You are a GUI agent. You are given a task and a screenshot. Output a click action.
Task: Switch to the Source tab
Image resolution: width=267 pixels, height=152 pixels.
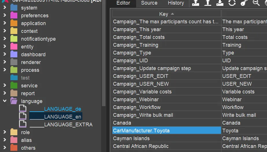click(x=149, y=3)
